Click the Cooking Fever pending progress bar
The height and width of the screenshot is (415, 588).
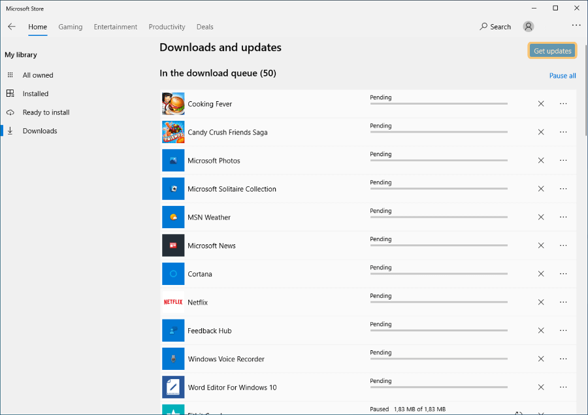(439, 103)
